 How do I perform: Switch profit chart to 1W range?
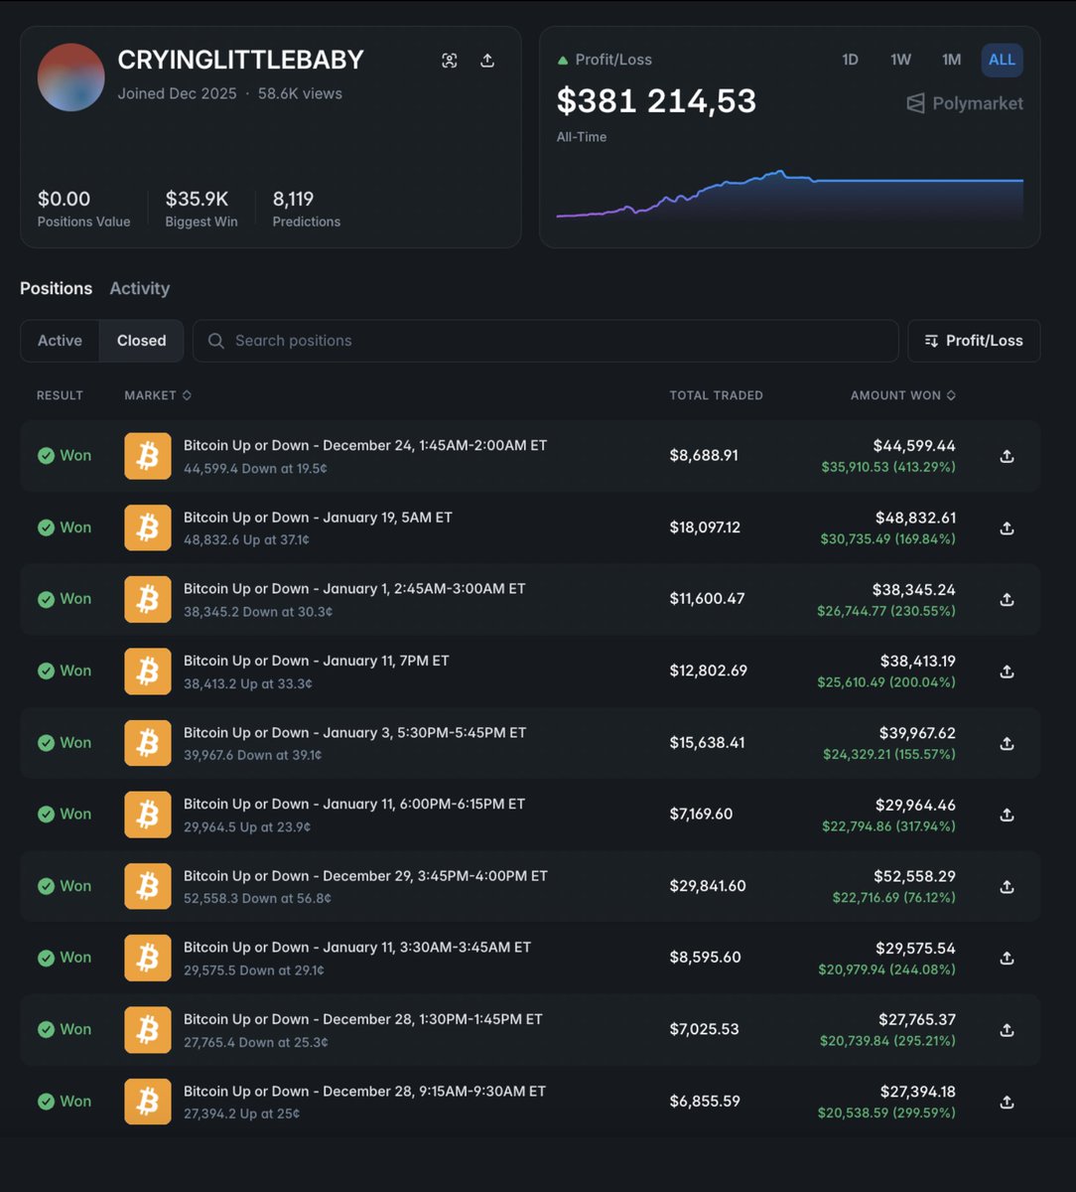click(x=900, y=60)
